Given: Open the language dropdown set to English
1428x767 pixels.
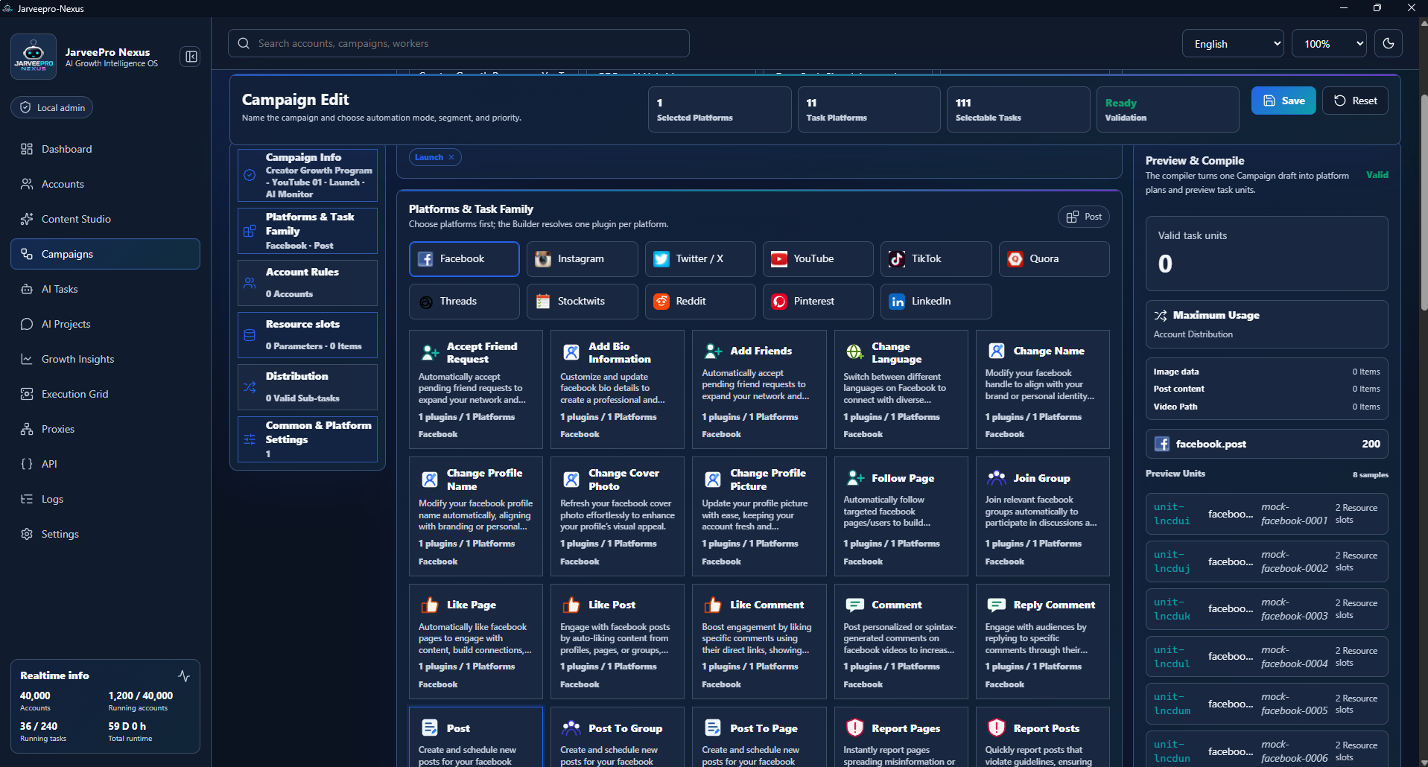Looking at the screenshot, I should pyautogui.click(x=1233, y=44).
